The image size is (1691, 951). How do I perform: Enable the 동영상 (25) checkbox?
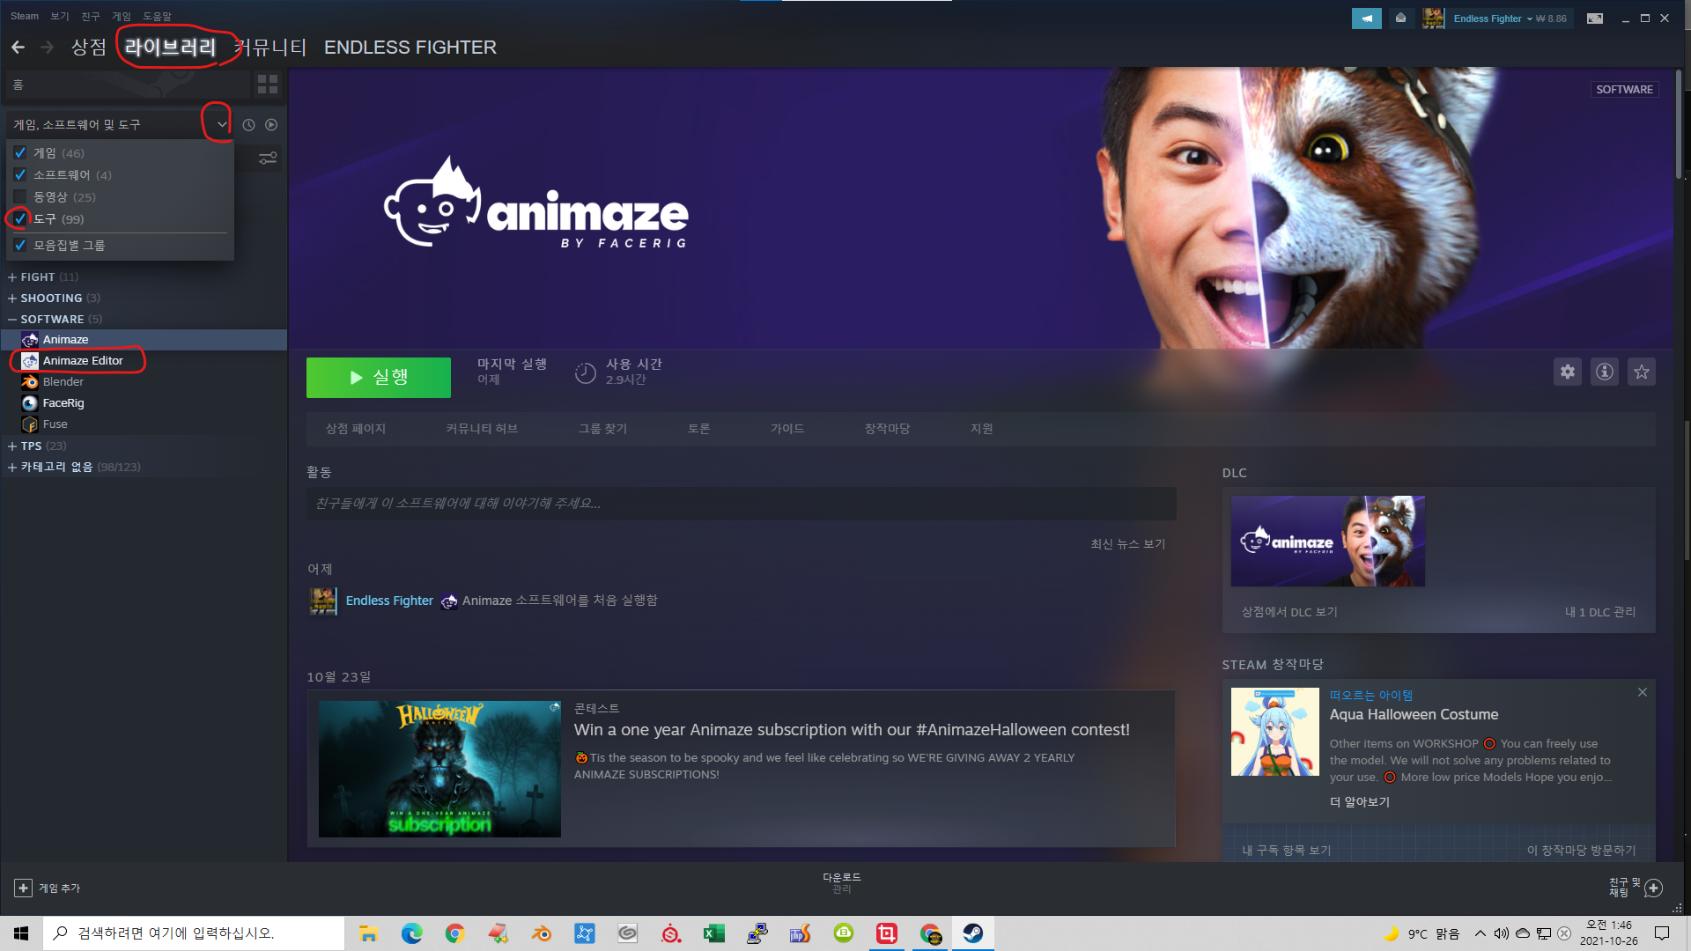(x=20, y=197)
